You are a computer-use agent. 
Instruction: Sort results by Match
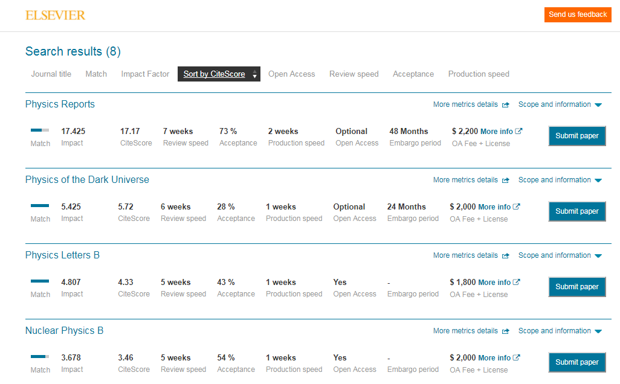96,74
